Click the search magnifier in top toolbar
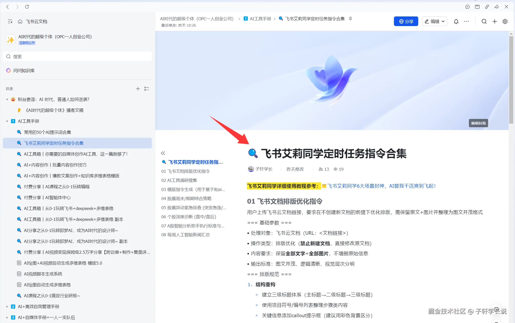The image size is (515, 323). pos(484,21)
